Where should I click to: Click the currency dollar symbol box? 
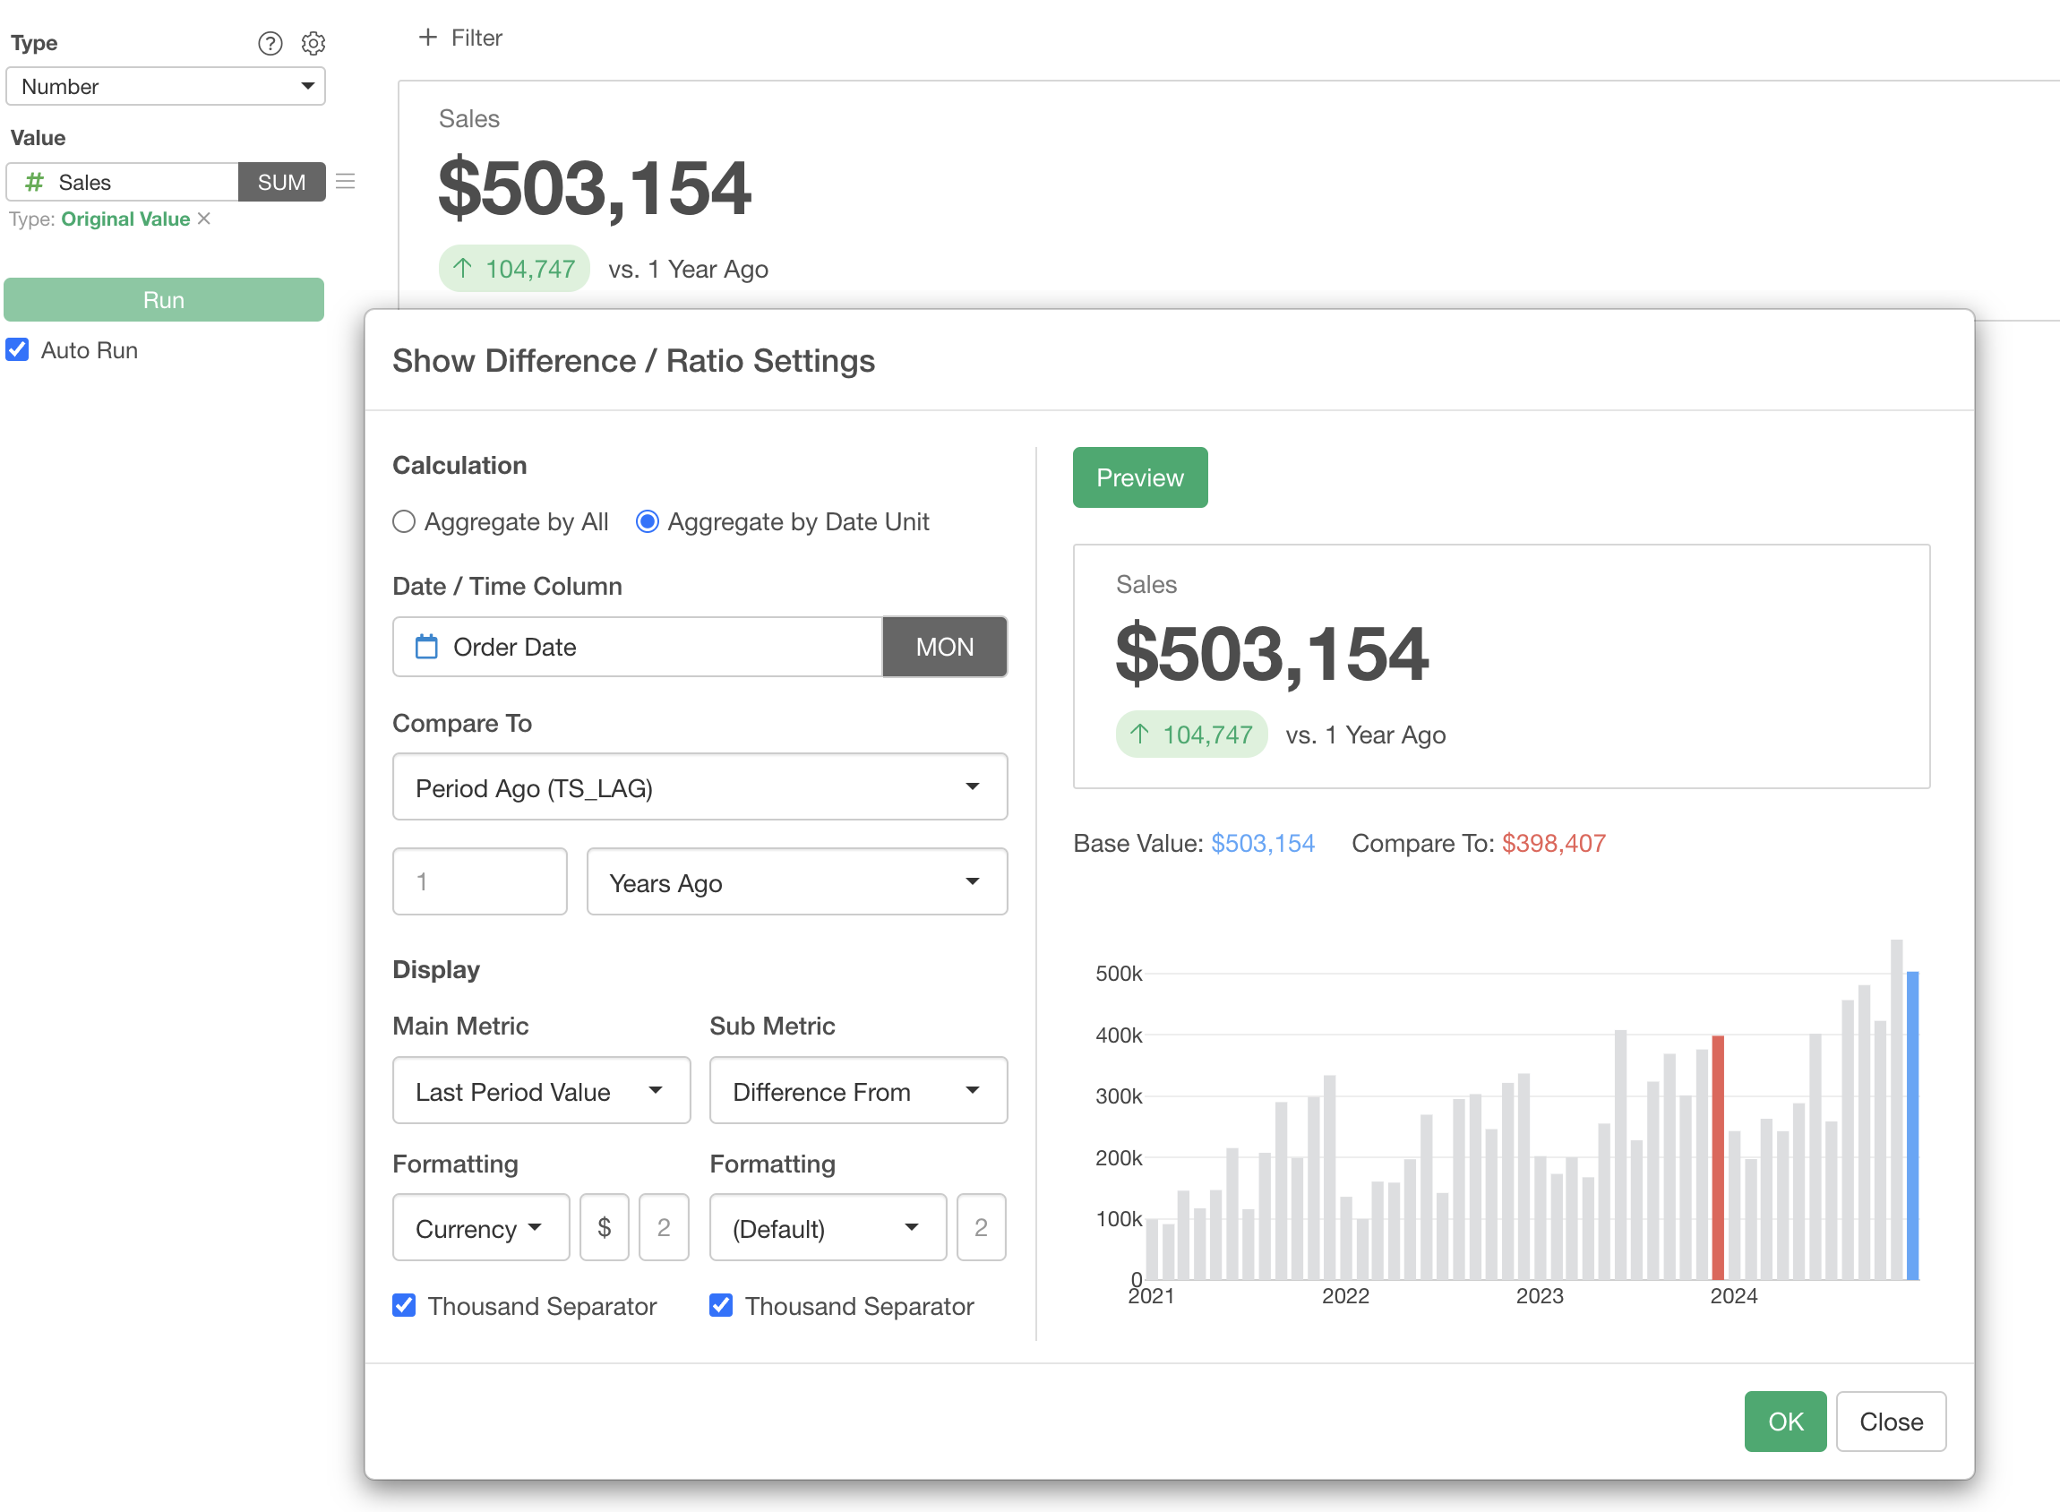[x=604, y=1227]
